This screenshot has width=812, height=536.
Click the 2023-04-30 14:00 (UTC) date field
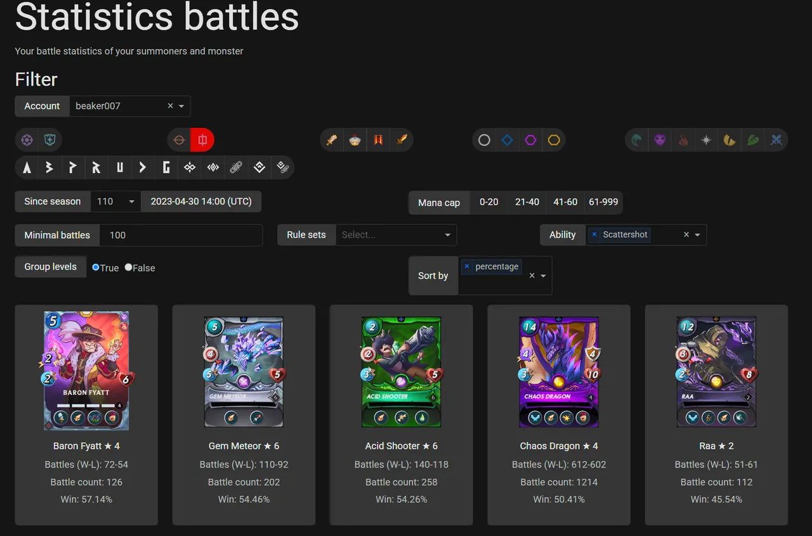point(201,201)
